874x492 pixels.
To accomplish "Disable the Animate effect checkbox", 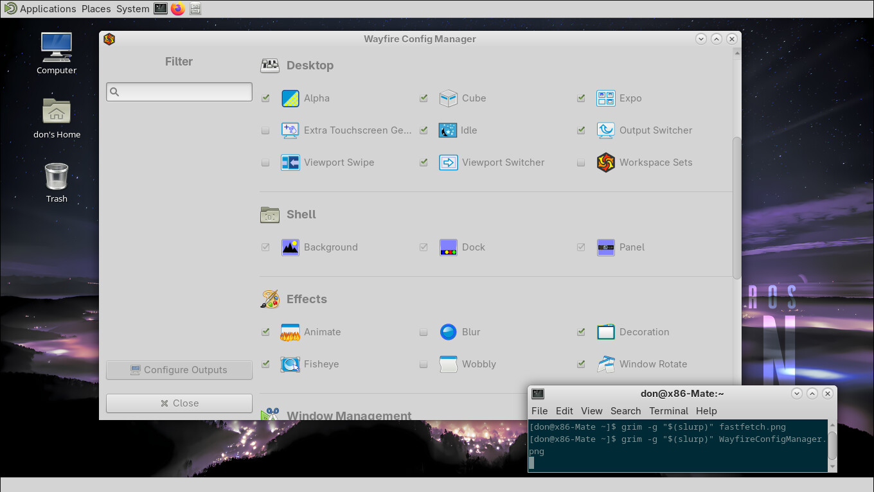I will click(x=265, y=332).
